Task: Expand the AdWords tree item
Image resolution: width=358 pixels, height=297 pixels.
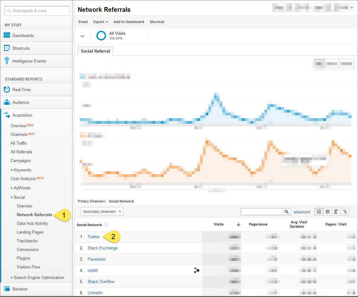Action: (x=12, y=188)
